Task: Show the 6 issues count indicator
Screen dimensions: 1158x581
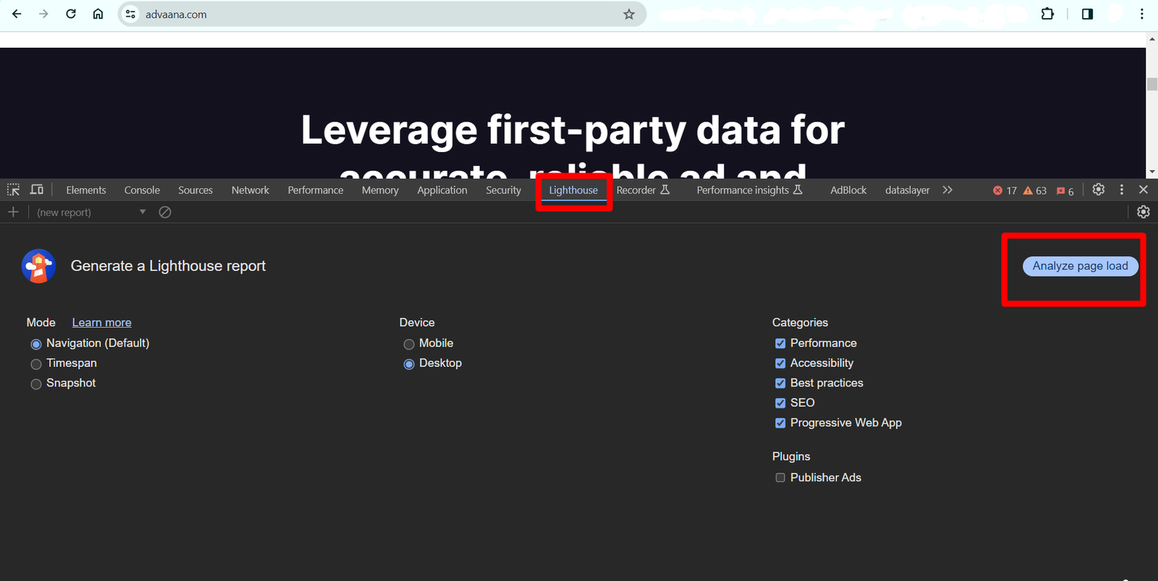Action: [x=1065, y=191]
